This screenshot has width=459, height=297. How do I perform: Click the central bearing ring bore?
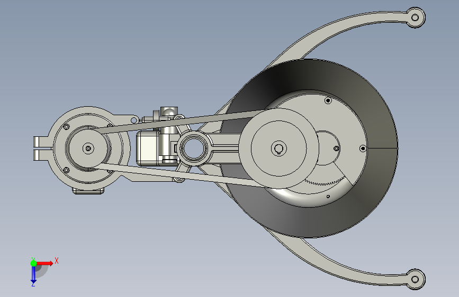point(193,148)
